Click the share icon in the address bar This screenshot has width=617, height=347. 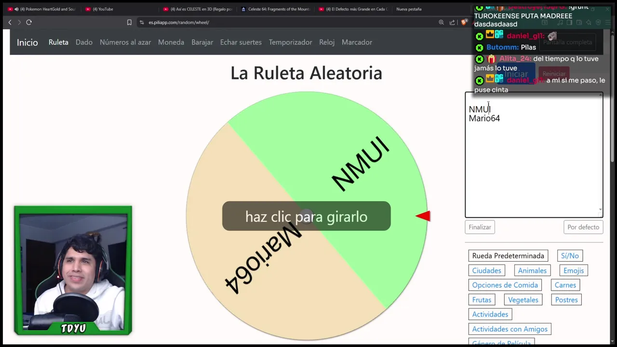(x=452, y=22)
